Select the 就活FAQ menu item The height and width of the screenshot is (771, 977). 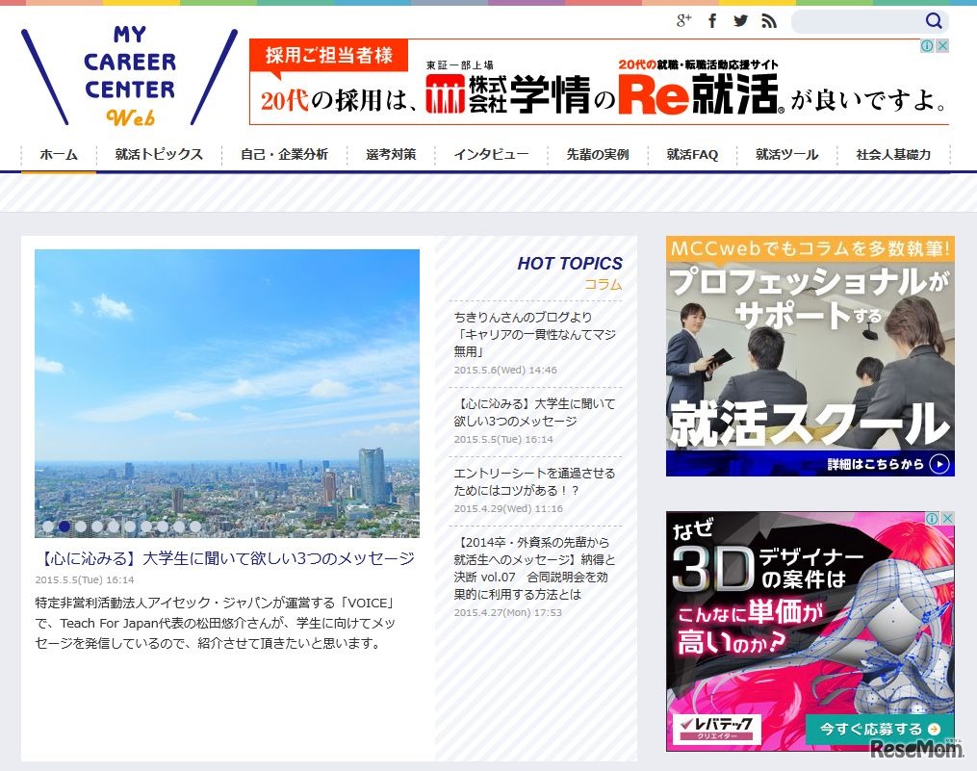tap(692, 154)
